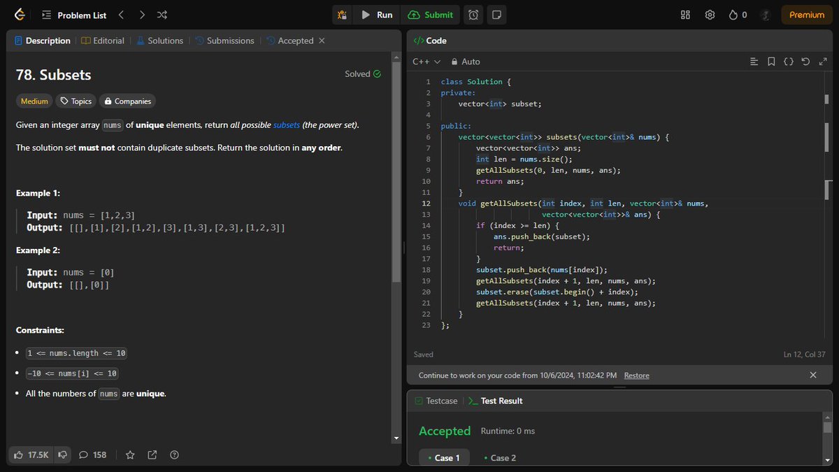Viewport: 839px width, 472px height.
Task: Select Case 1
Action: (x=444, y=458)
